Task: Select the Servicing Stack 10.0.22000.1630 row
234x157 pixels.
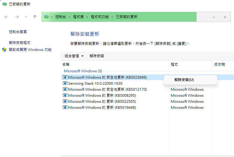Action: pyautogui.click(x=148, y=83)
